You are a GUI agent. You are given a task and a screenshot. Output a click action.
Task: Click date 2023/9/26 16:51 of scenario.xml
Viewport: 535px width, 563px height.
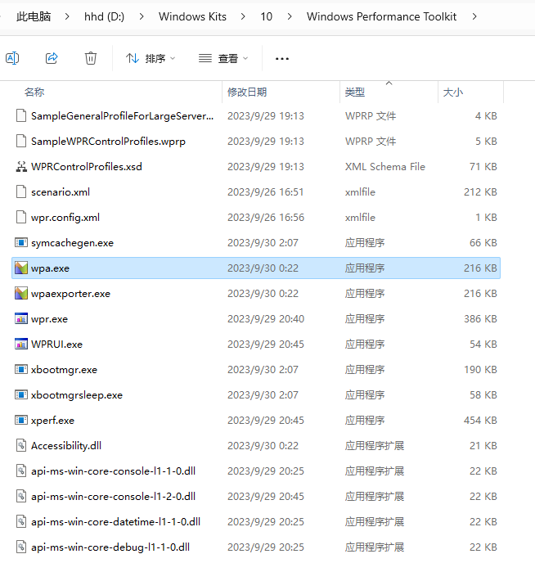click(x=266, y=192)
